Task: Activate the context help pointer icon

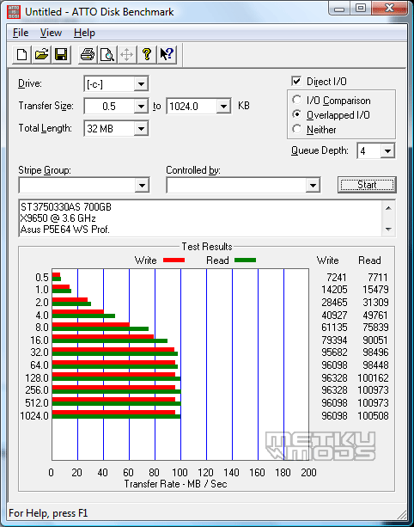Action: coord(167,54)
